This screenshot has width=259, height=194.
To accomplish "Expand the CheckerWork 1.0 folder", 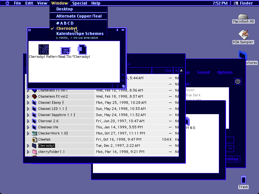I will (x=28, y=133).
